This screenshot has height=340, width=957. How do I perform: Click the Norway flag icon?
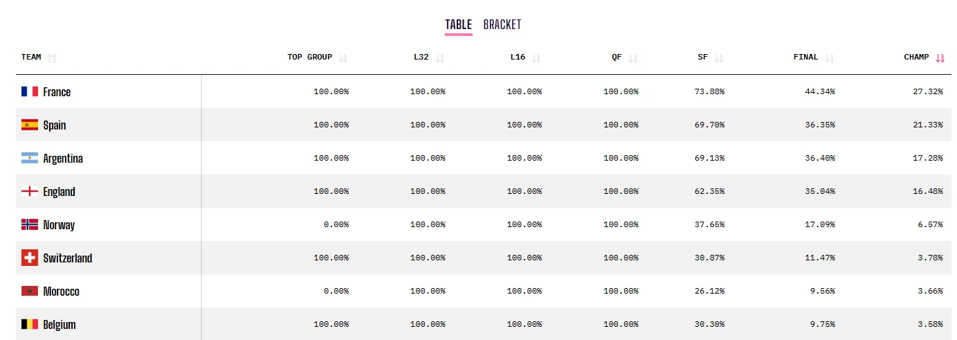pos(30,224)
